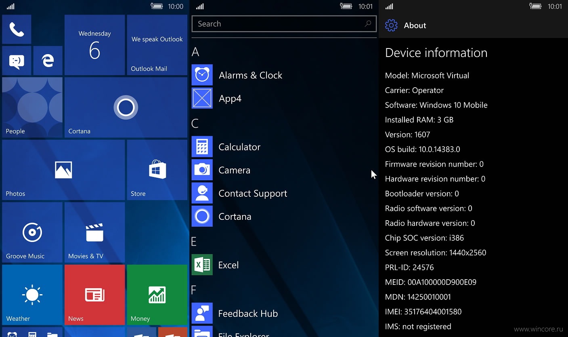Click the Calculator app icon
Image resolution: width=568 pixels, height=337 pixels.
point(202,146)
